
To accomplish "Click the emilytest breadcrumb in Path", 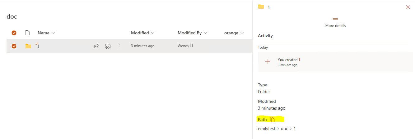I will tap(267, 128).
